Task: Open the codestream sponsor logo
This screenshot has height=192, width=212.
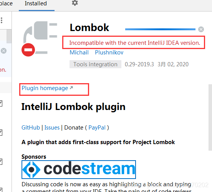Action: coord(79,169)
